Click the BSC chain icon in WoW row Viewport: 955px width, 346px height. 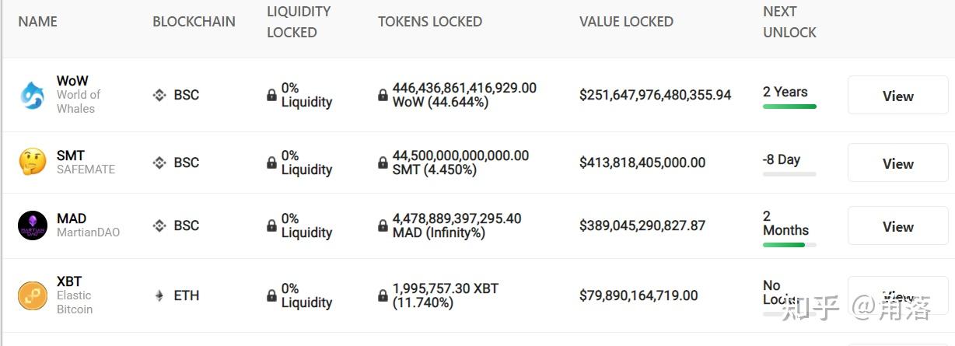point(159,95)
